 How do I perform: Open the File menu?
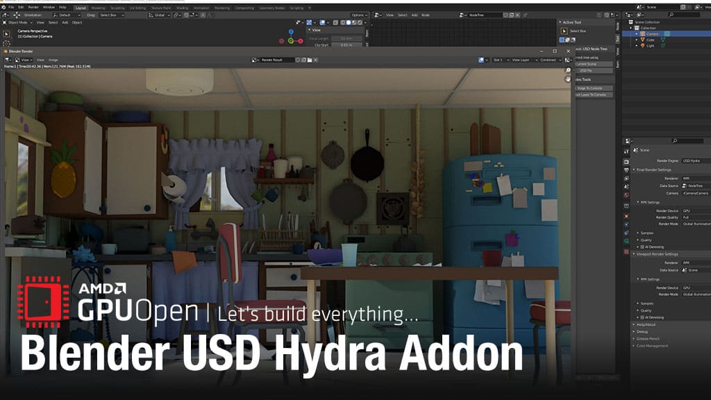[x=11, y=8]
